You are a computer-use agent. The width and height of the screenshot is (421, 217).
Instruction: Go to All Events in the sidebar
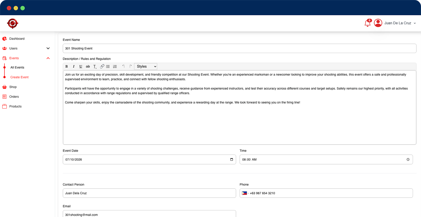(x=17, y=67)
